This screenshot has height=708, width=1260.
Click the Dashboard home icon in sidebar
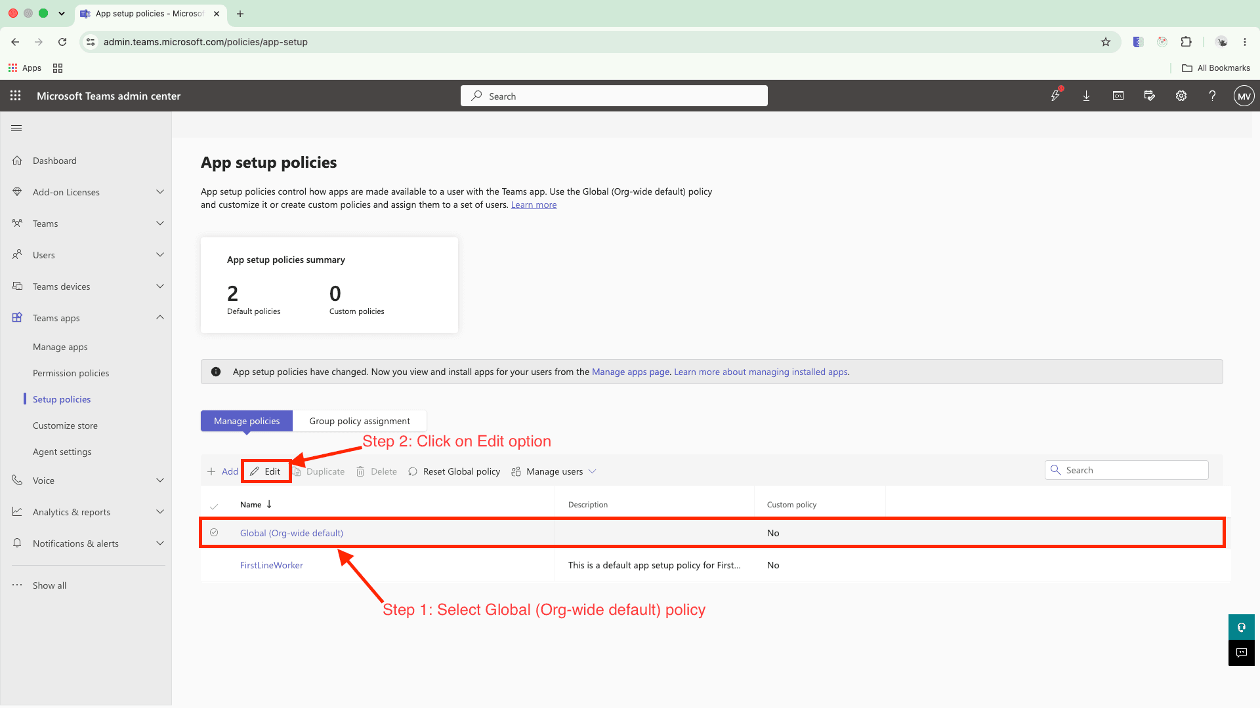tap(17, 161)
